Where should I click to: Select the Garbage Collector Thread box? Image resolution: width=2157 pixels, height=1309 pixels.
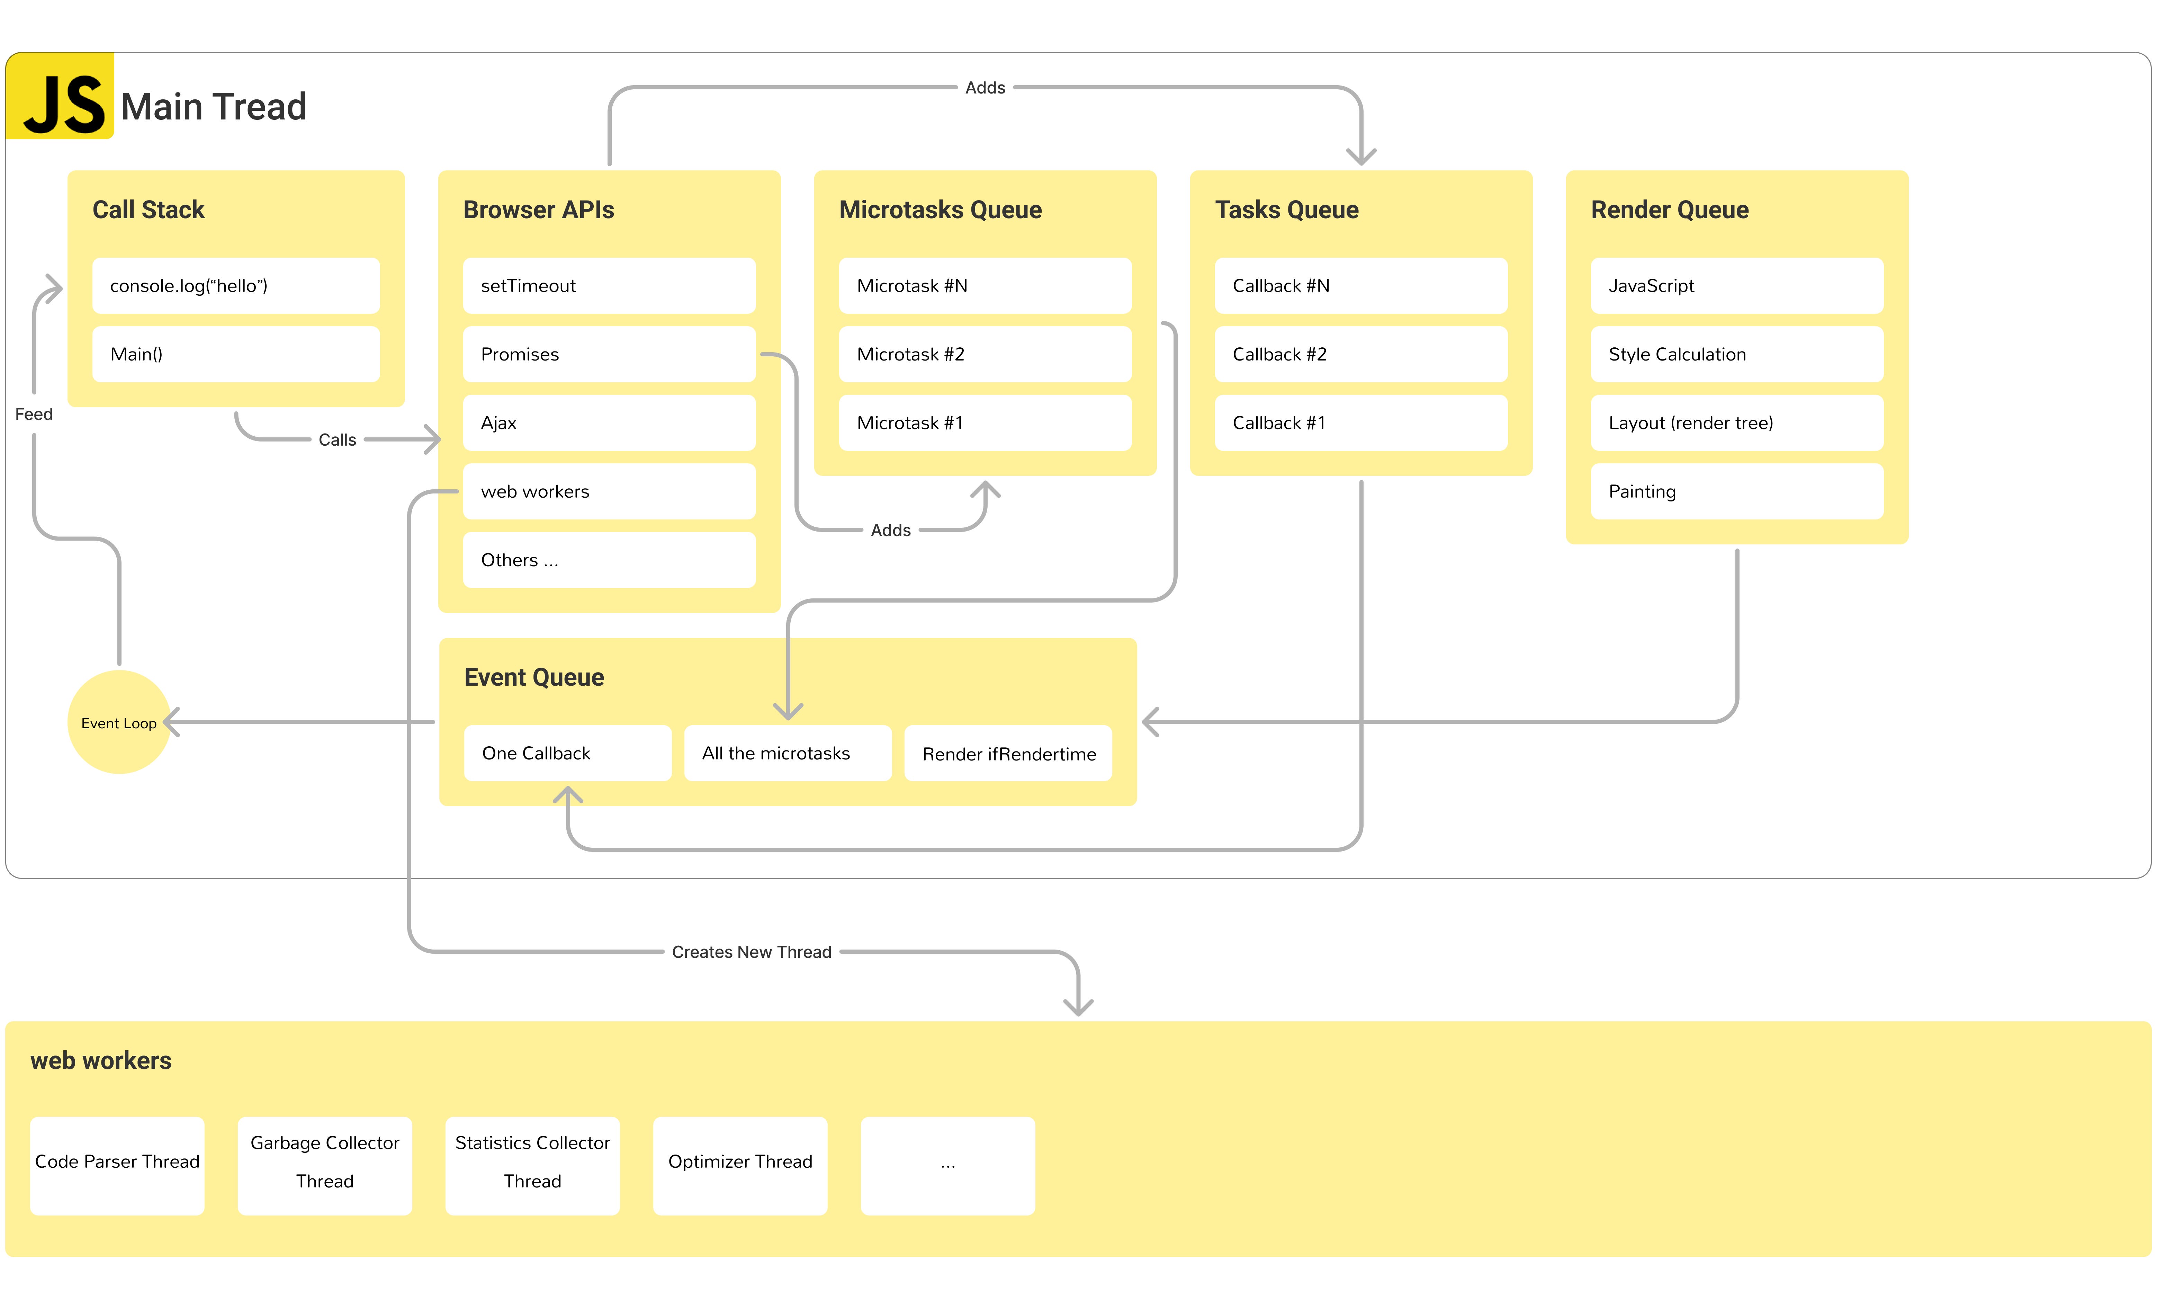(x=325, y=1165)
